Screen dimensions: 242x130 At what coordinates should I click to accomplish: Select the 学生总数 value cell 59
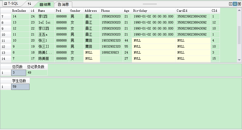[x=20, y=87]
